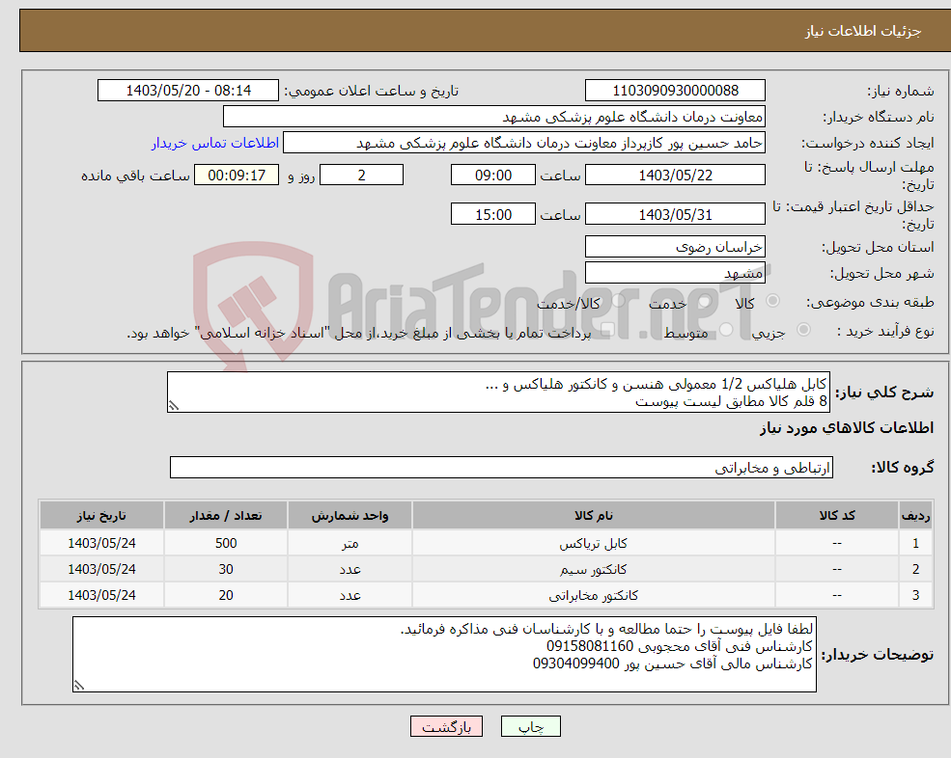Click the چاپ (print) button
The width and height of the screenshot is (951, 758).
coord(531,726)
